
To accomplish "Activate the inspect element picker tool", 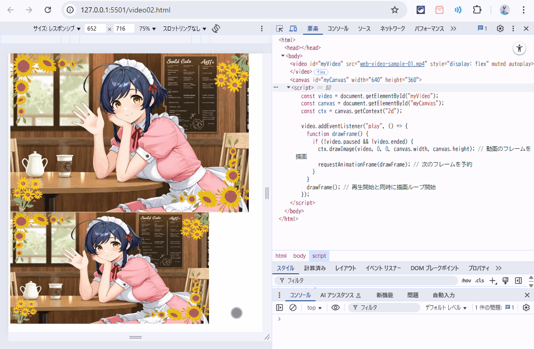I will point(279,29).
